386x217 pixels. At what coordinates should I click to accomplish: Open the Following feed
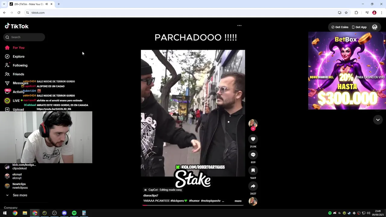[20, 65]
